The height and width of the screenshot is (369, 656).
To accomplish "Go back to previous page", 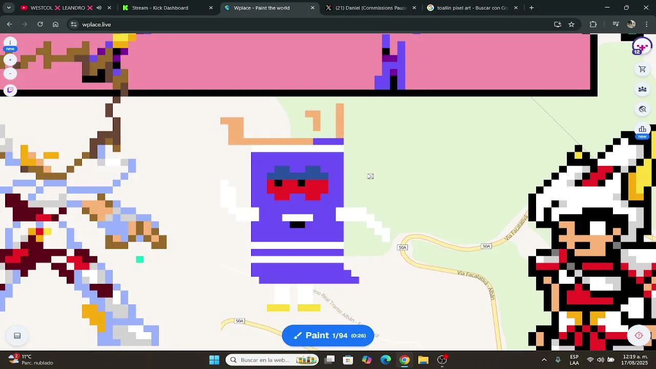I will pos(9,24).
